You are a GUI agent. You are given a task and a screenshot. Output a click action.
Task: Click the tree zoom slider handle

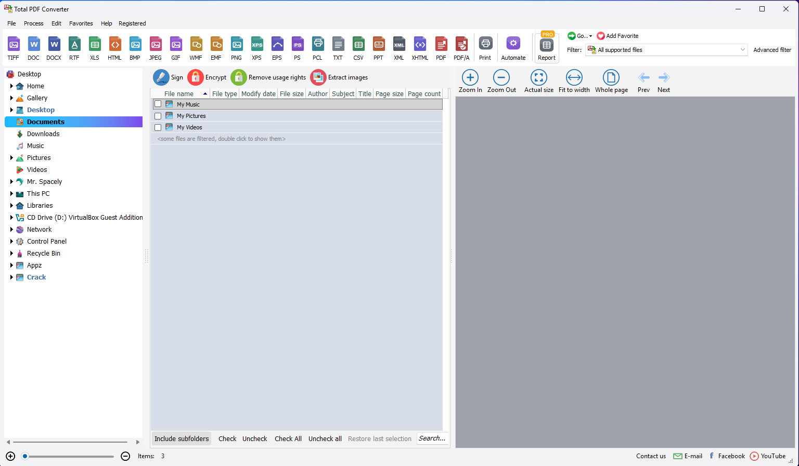pyautogui.click(x=24, y=456)
